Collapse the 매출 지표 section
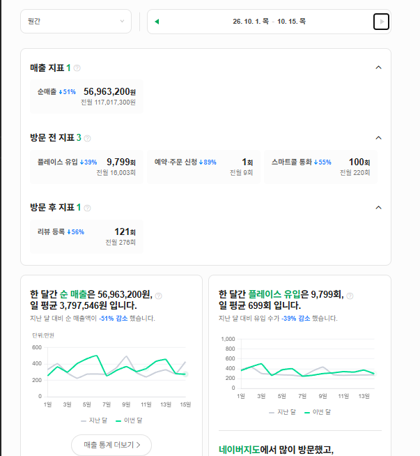Screen dimensions: 420x456 coord(378,68)
